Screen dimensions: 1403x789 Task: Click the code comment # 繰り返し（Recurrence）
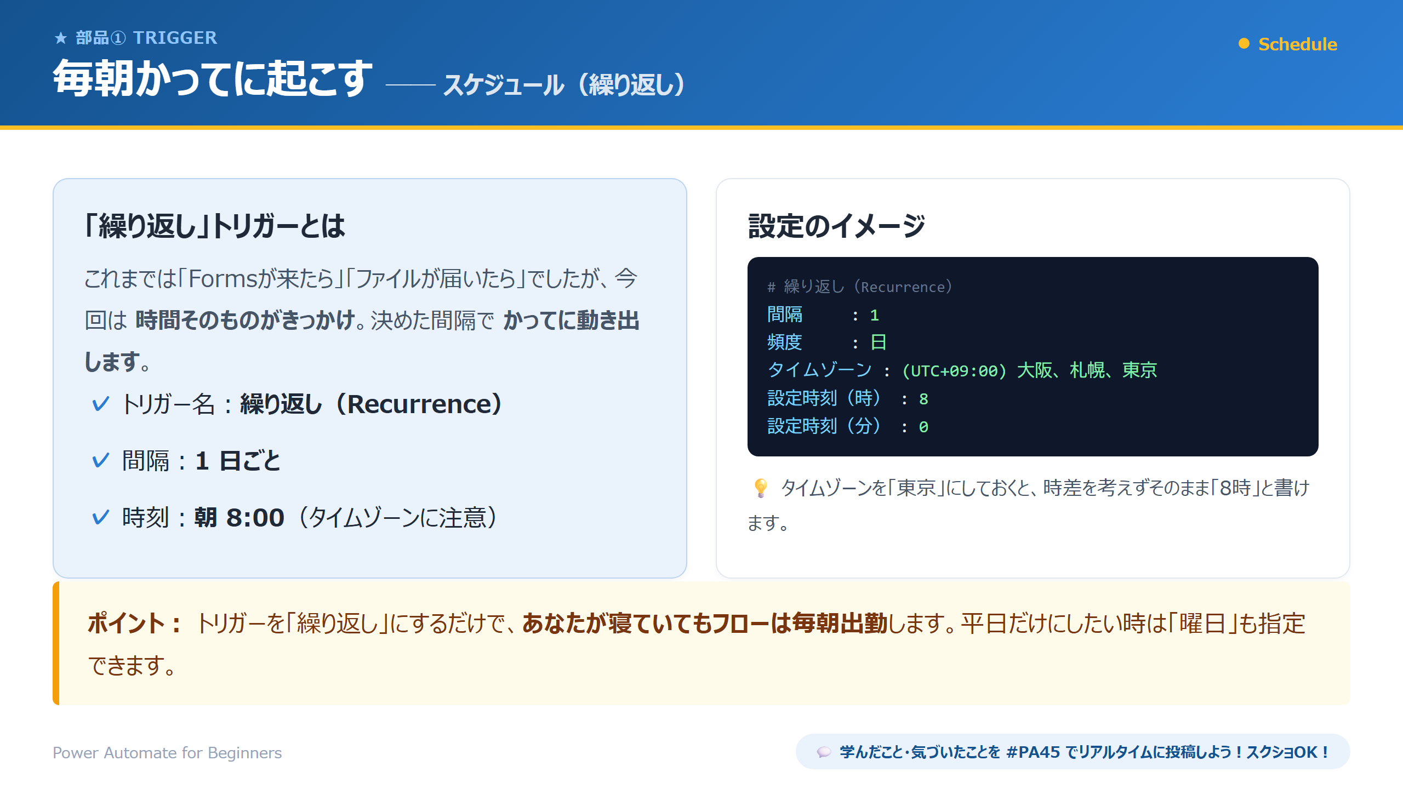coord(860,287)
